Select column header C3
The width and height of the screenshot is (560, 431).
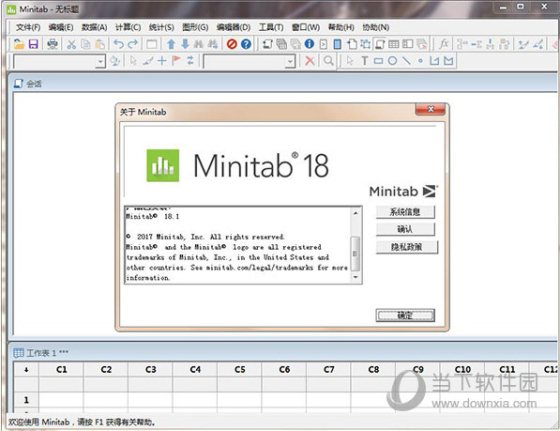coord(151,370)
